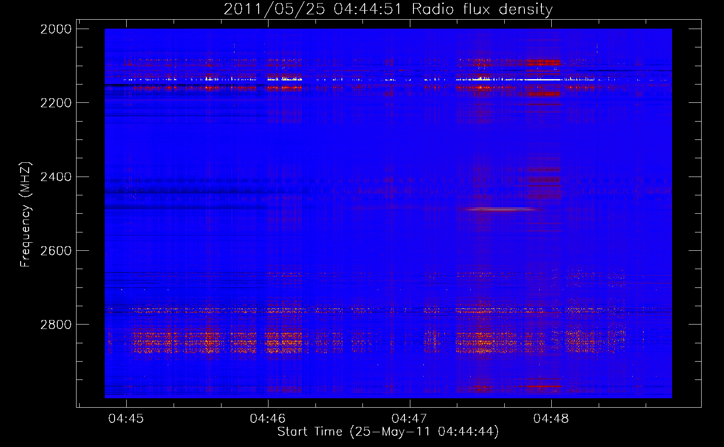Click the 04:47 time tick label
724x447 pixels.
coord(409,419)
